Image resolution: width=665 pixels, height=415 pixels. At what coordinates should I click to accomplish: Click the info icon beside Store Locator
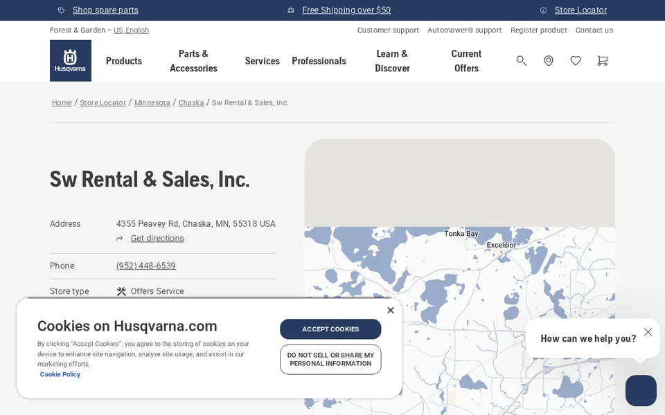coord(543,10)
